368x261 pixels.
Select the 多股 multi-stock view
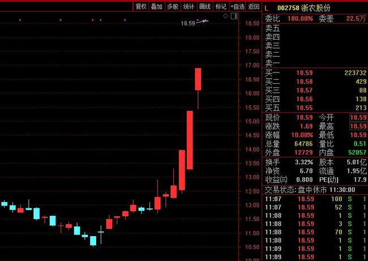point(173,7)
